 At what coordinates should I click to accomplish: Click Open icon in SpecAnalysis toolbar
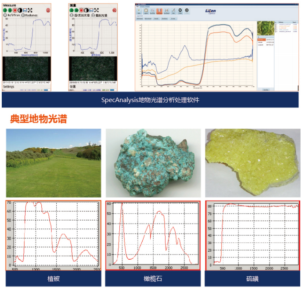(x=139, y=11)
